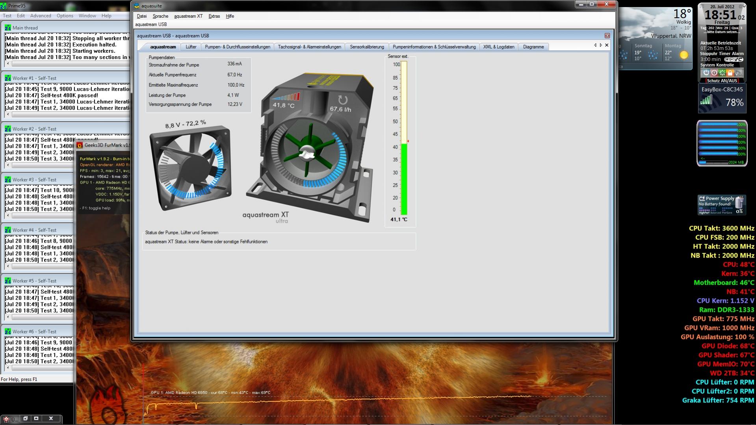This screenshot has width=756, height=425.
Task: Click the Prime95 title bar icon
Action: tap(3, 6)
